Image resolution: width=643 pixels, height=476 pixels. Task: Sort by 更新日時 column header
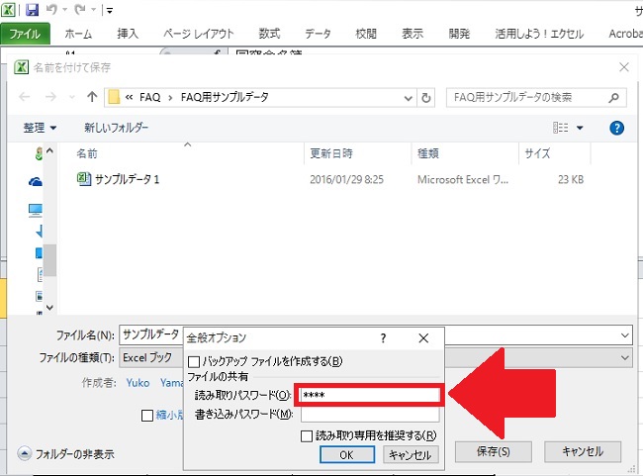[x=331, y=153]
